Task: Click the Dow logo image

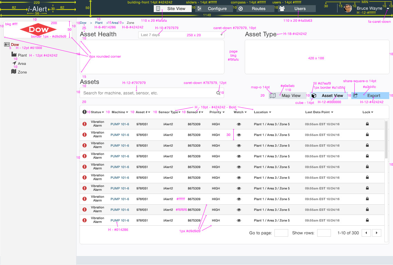Action: [36, 29]
